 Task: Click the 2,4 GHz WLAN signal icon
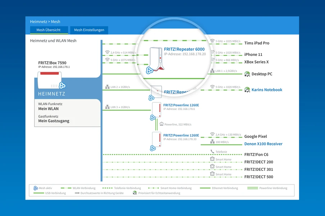point(107,52)
